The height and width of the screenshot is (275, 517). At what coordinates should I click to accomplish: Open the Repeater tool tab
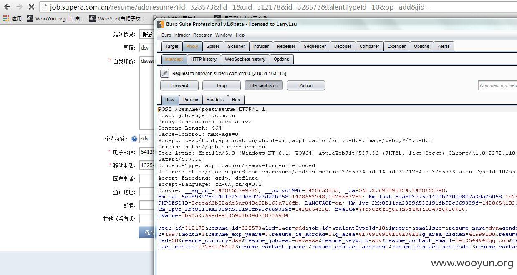pos(286,46)
